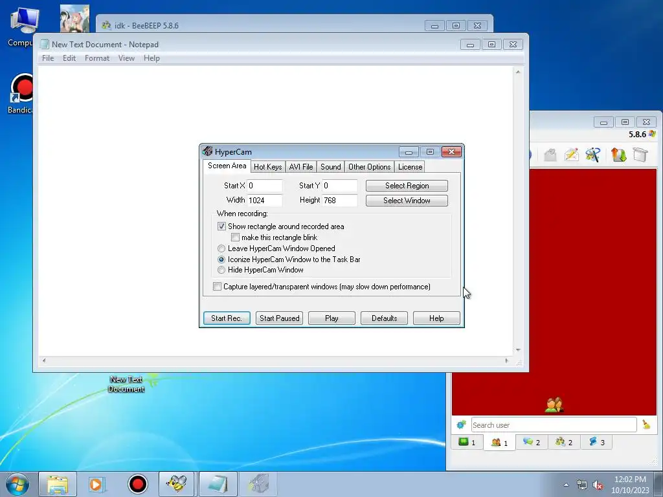
Task: Select Iconize HyperCam Window to the Task Bar
Action: [221, 260]
